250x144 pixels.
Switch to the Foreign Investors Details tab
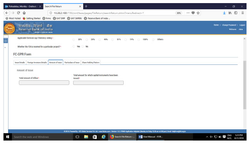(x=37, y=63)
